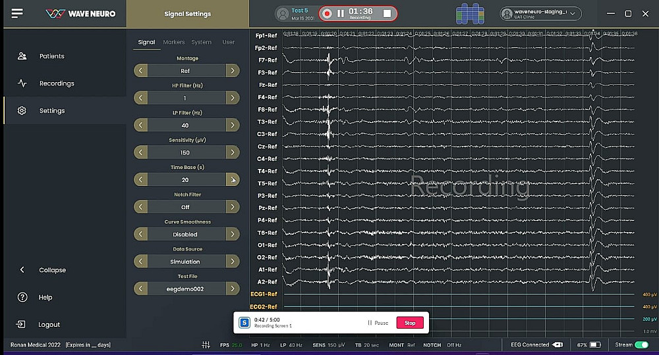
Task: Switch to the User tab
Action: (x=228, y=42)
